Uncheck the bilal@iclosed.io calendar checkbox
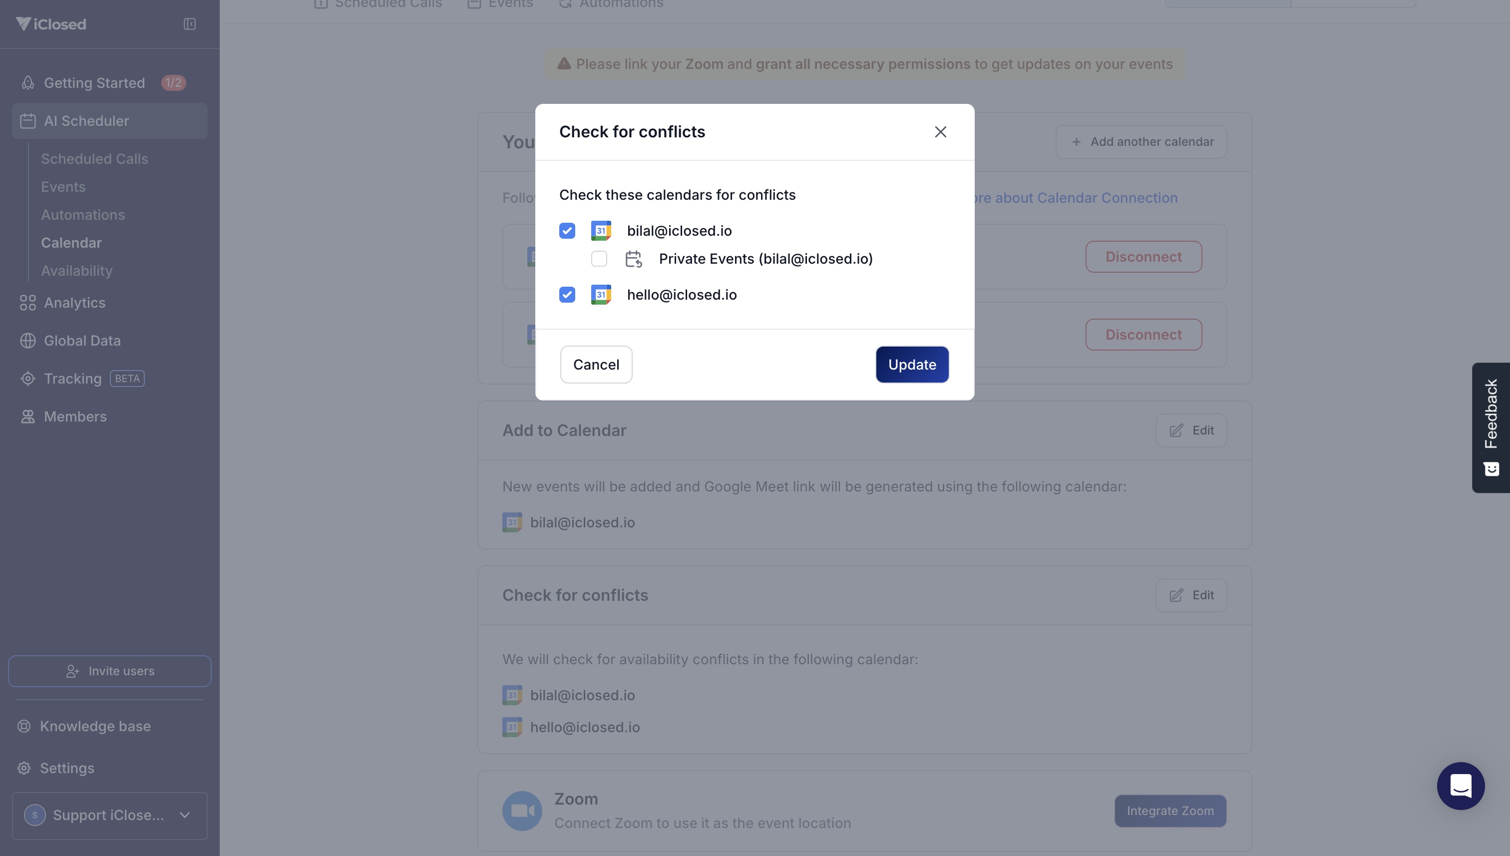Image resolution: width=1510 pixels, height=856 pixels. click(x=567, y=230)
